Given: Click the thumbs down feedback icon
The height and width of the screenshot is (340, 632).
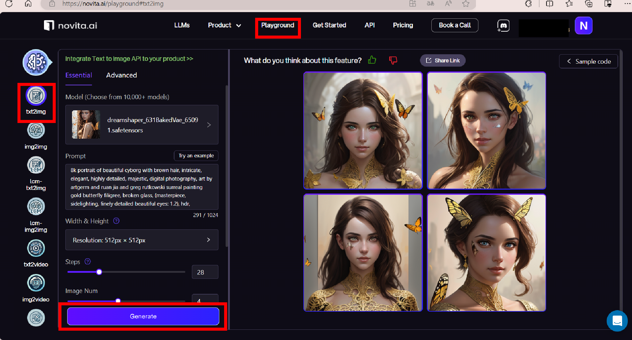Looking at the screenshot, I should 393,60.
